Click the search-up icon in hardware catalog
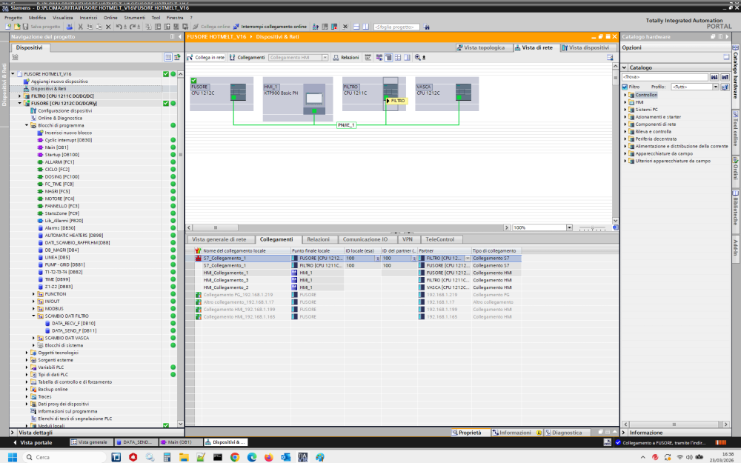The height and width of the screenshot is (463, 741). click(x=724, y=77)
